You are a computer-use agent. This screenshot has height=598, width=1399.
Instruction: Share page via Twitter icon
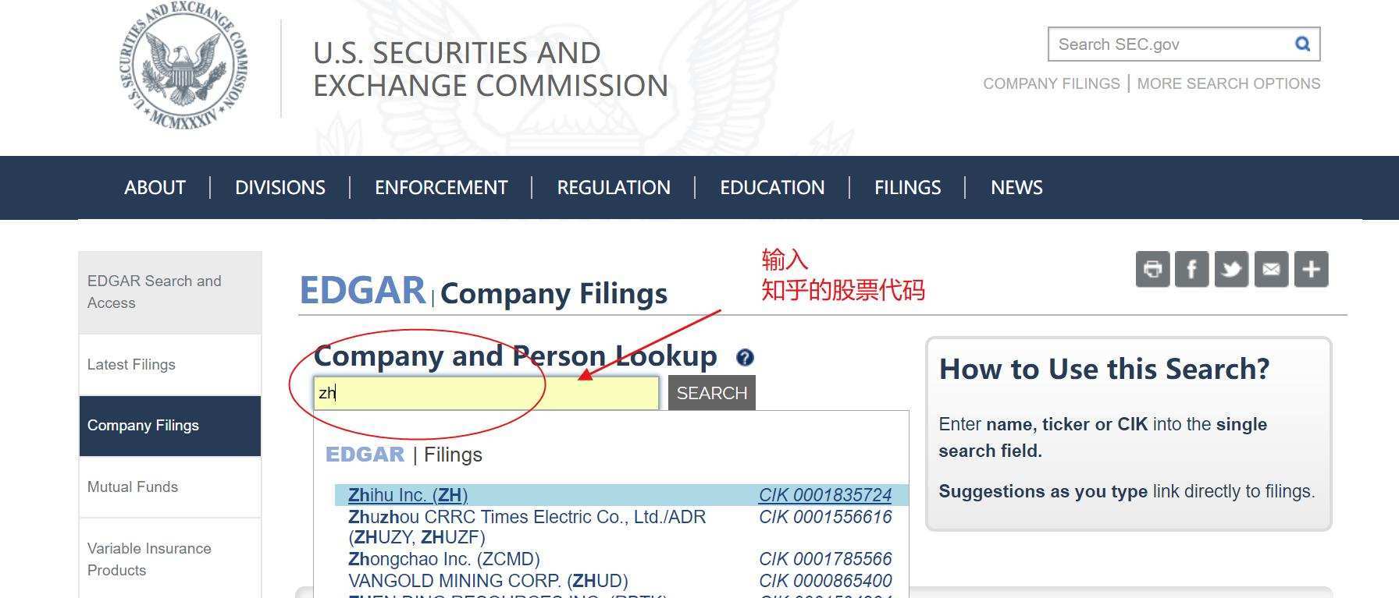coord(1232,270)
